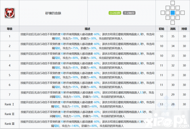Select the Rank II level cell
The height and width of the screenshot is (129, 190).
click(x=9, y=114)
